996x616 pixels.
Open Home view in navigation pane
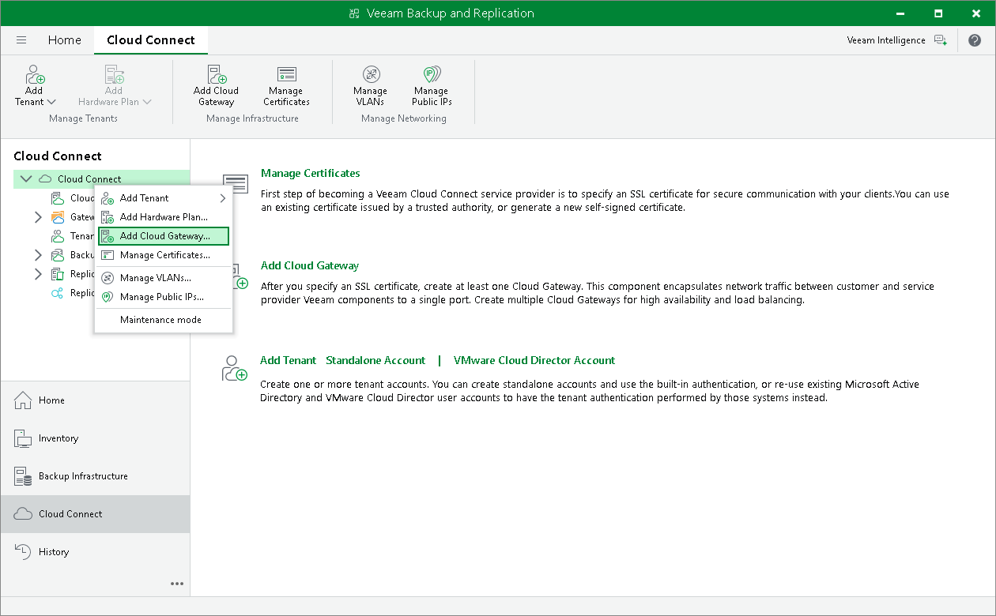tap(95, 400)
